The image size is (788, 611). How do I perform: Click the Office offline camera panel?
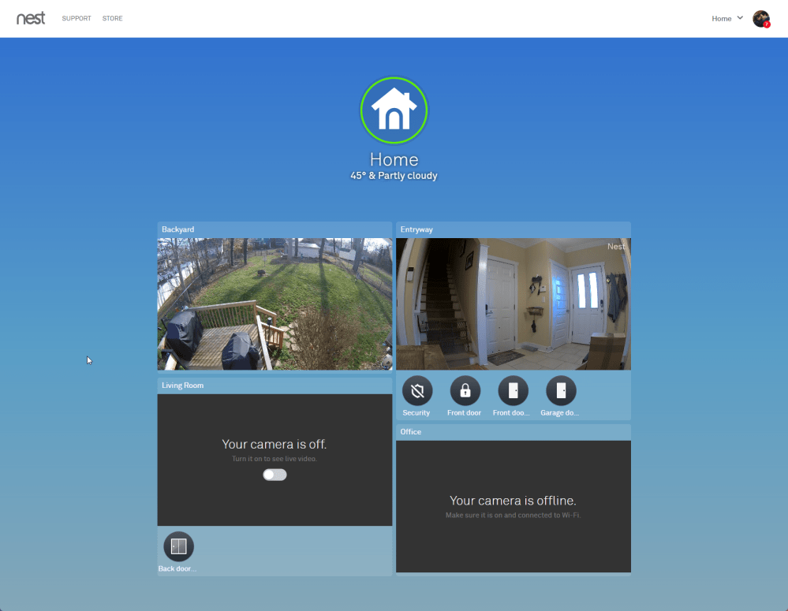tap(513, 506)
